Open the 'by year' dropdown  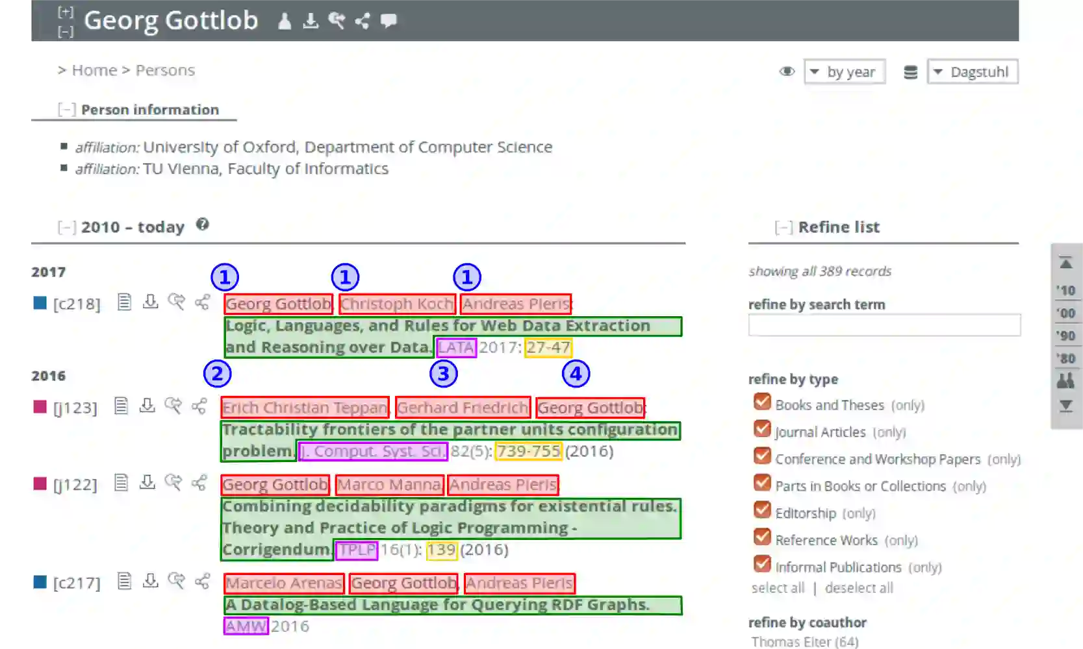[x=845, y=72]
